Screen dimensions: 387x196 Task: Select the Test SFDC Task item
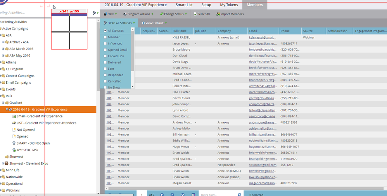[27, 150]
